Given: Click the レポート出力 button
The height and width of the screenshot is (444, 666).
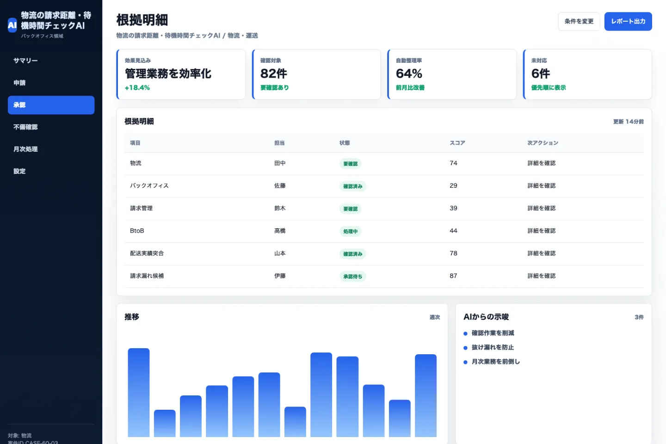Looking at the screenshot, I should coord(628,21).
